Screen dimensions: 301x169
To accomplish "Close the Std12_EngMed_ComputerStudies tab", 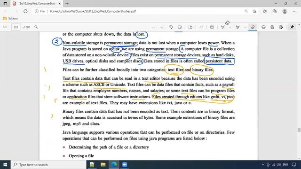I will 60,3.
